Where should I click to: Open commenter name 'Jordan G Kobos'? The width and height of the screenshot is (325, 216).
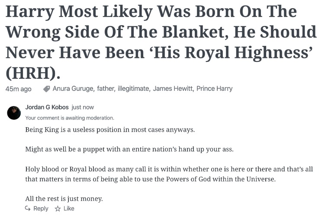pyautogui.click(x=47, y=107)
